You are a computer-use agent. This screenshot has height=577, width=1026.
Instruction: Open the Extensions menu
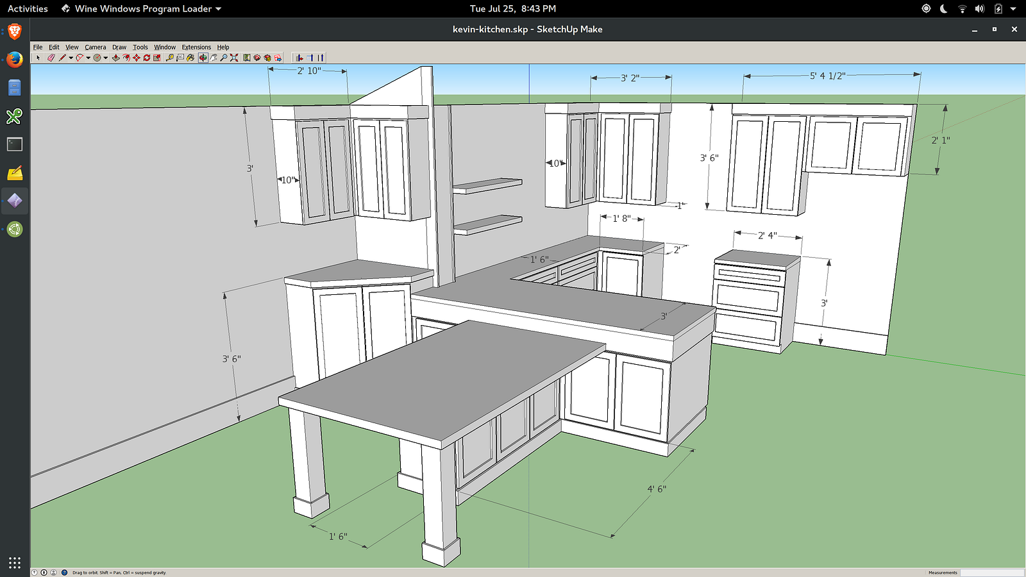196,47
